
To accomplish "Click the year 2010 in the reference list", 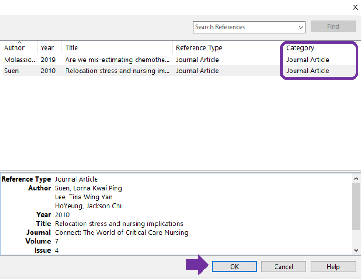I will 48,71.
